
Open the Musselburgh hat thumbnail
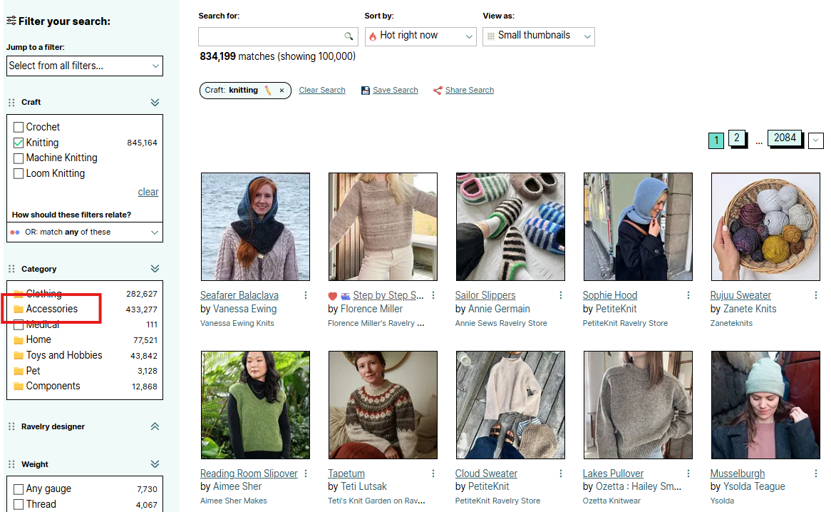[765, 405]
